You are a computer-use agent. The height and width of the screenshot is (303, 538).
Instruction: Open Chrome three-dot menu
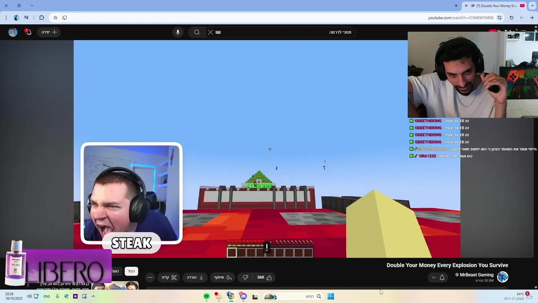point(6,18)
